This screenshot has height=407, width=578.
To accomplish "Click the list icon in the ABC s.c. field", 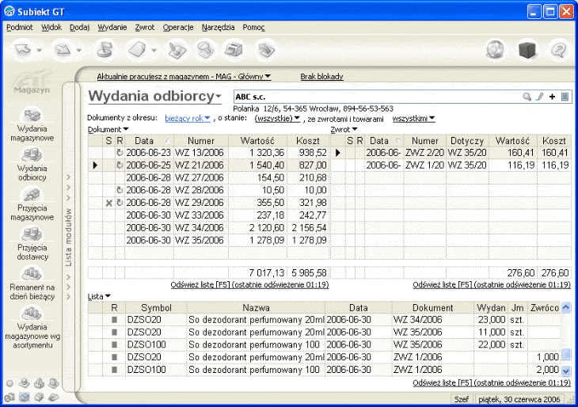I will [565, 97].
